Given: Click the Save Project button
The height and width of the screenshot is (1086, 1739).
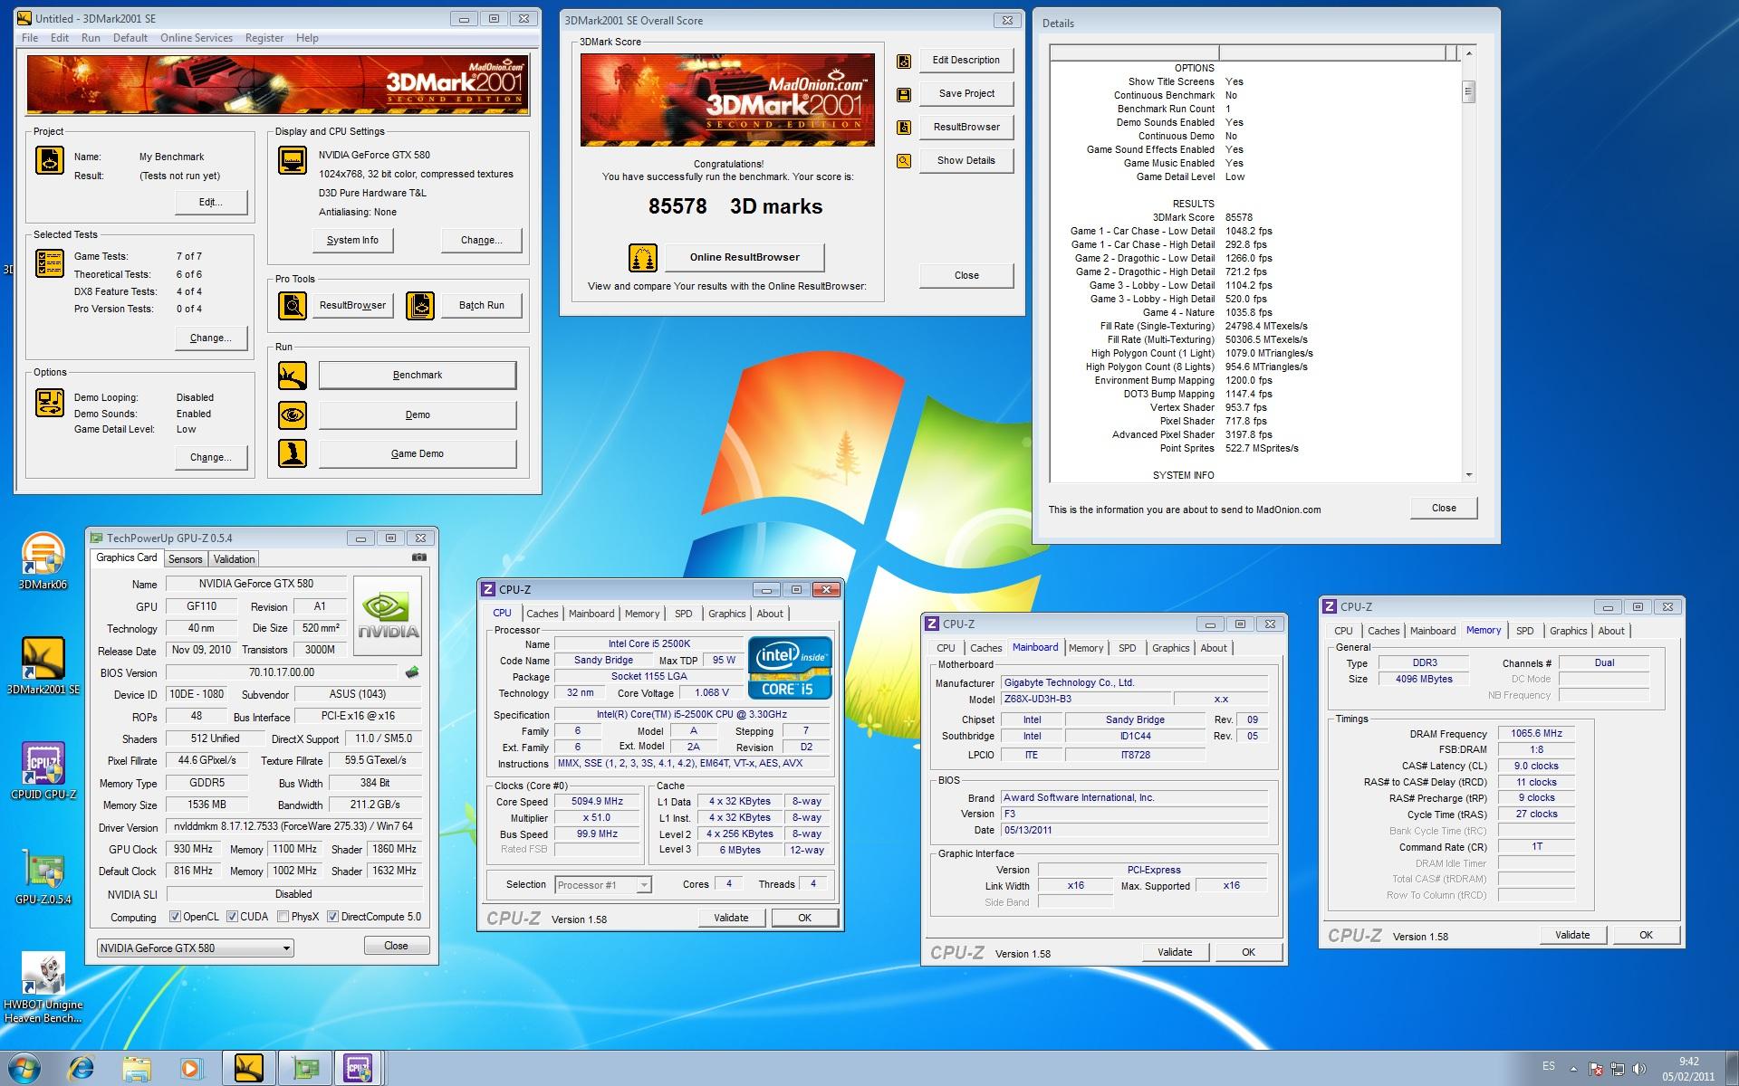Looking at the screenshot, I should pos(966,93).
